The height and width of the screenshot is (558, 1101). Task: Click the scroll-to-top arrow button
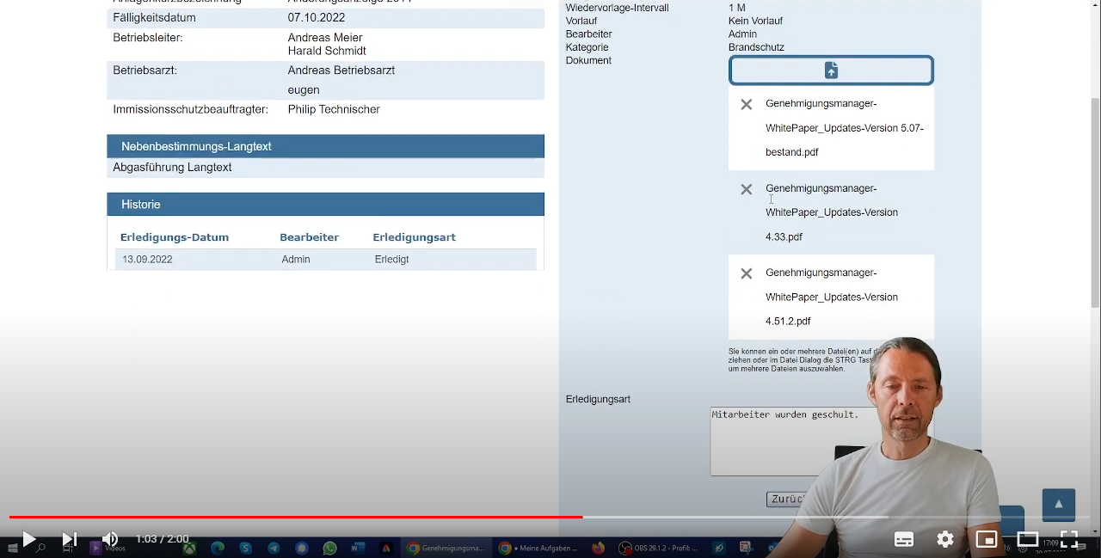tap(1058, 505)
